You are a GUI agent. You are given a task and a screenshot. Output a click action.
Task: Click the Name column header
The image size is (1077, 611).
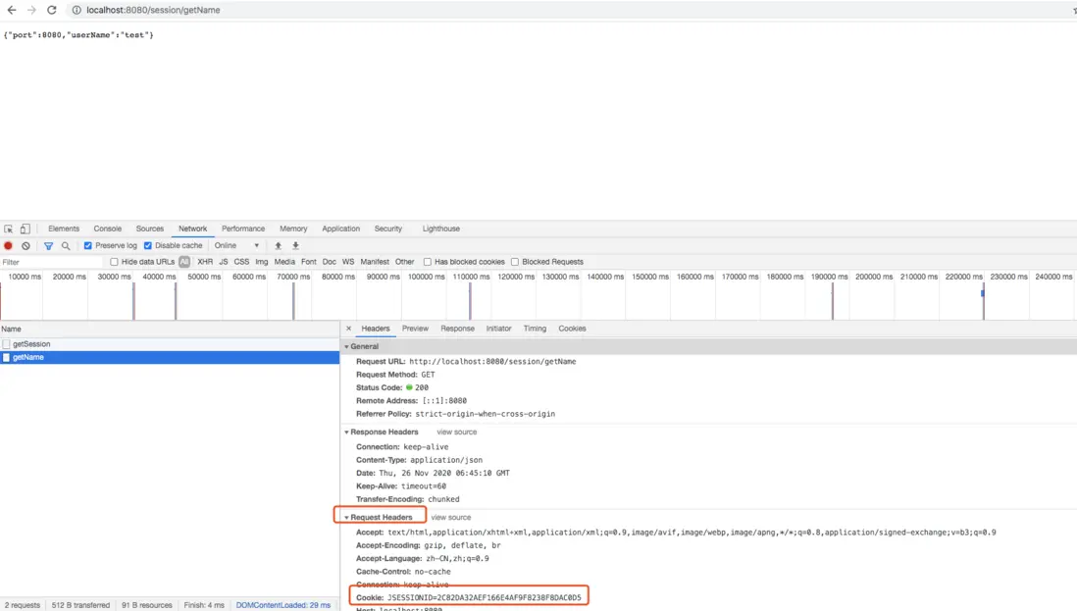point(170,329)
